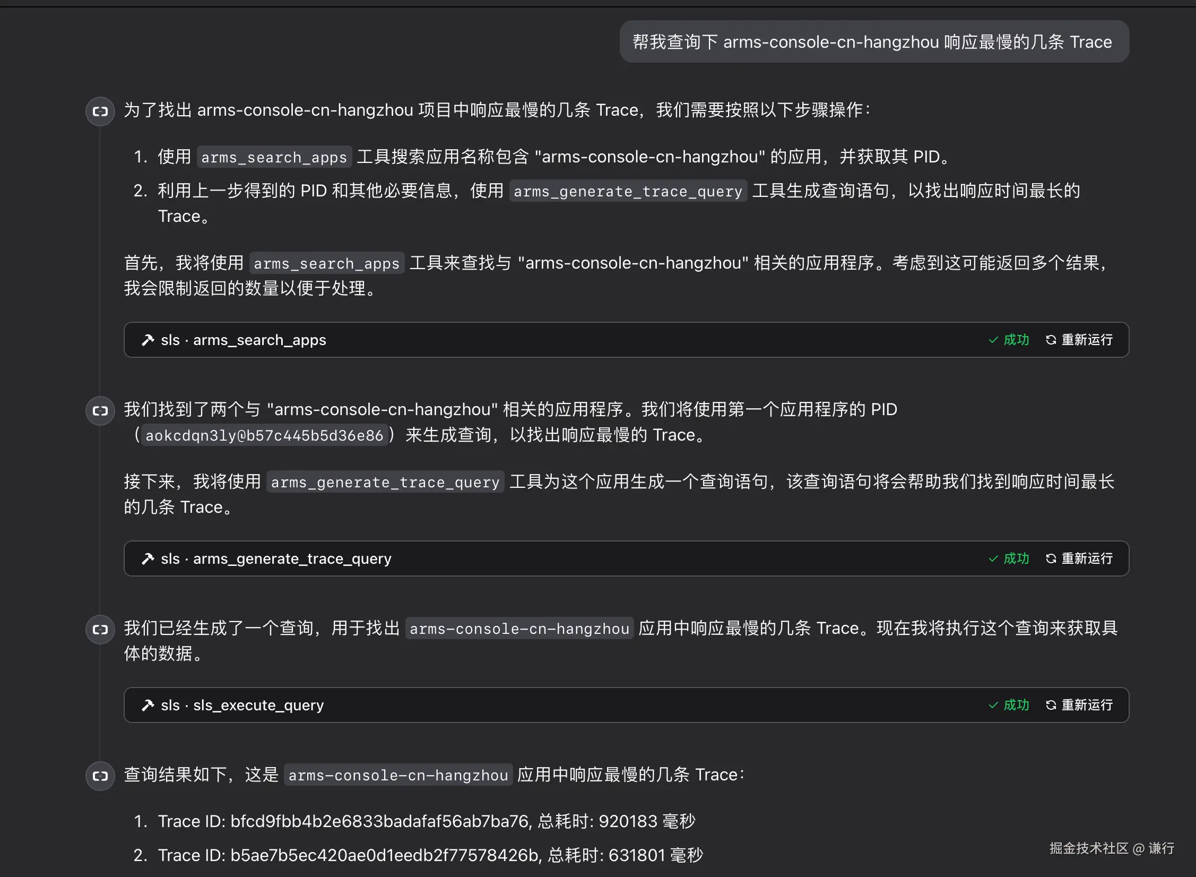1196x877 pixels.
Task: Click the third assistant avatar icon
Action: coord(100,630)
